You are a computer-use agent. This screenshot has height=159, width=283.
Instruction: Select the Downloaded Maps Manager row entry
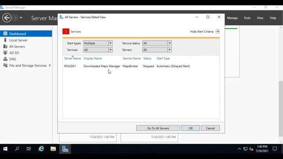[x=102, y=66]
